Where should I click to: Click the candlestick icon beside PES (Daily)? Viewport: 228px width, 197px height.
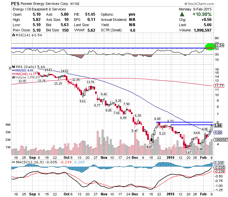coord(13,67)
